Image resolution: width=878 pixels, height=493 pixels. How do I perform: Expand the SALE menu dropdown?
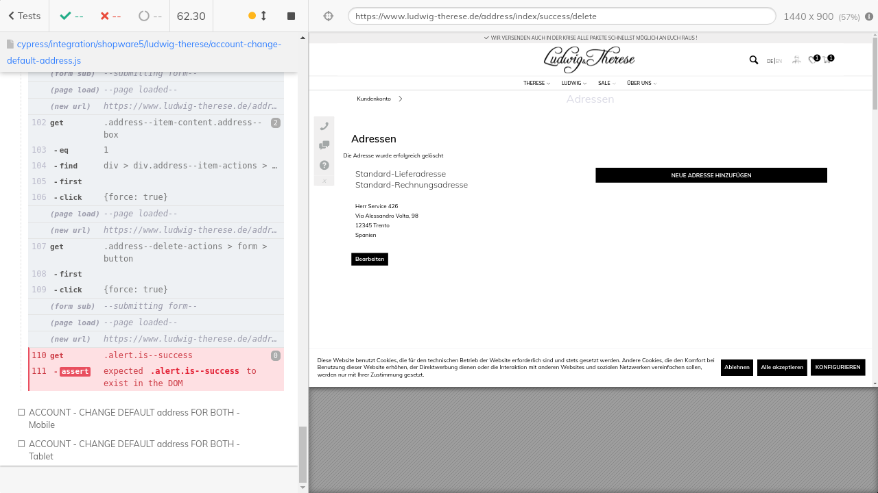tap(606, 83)
